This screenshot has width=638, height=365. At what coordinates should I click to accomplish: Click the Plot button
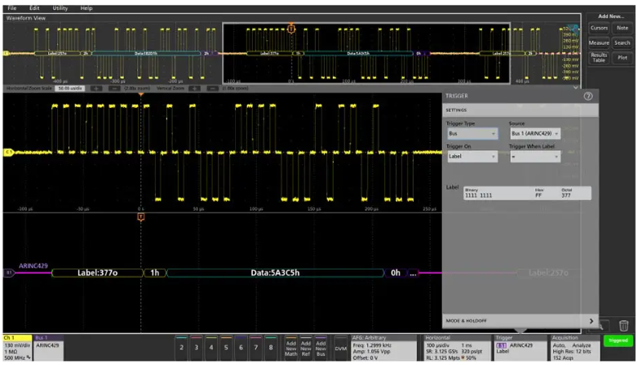(x=622, y=57)
